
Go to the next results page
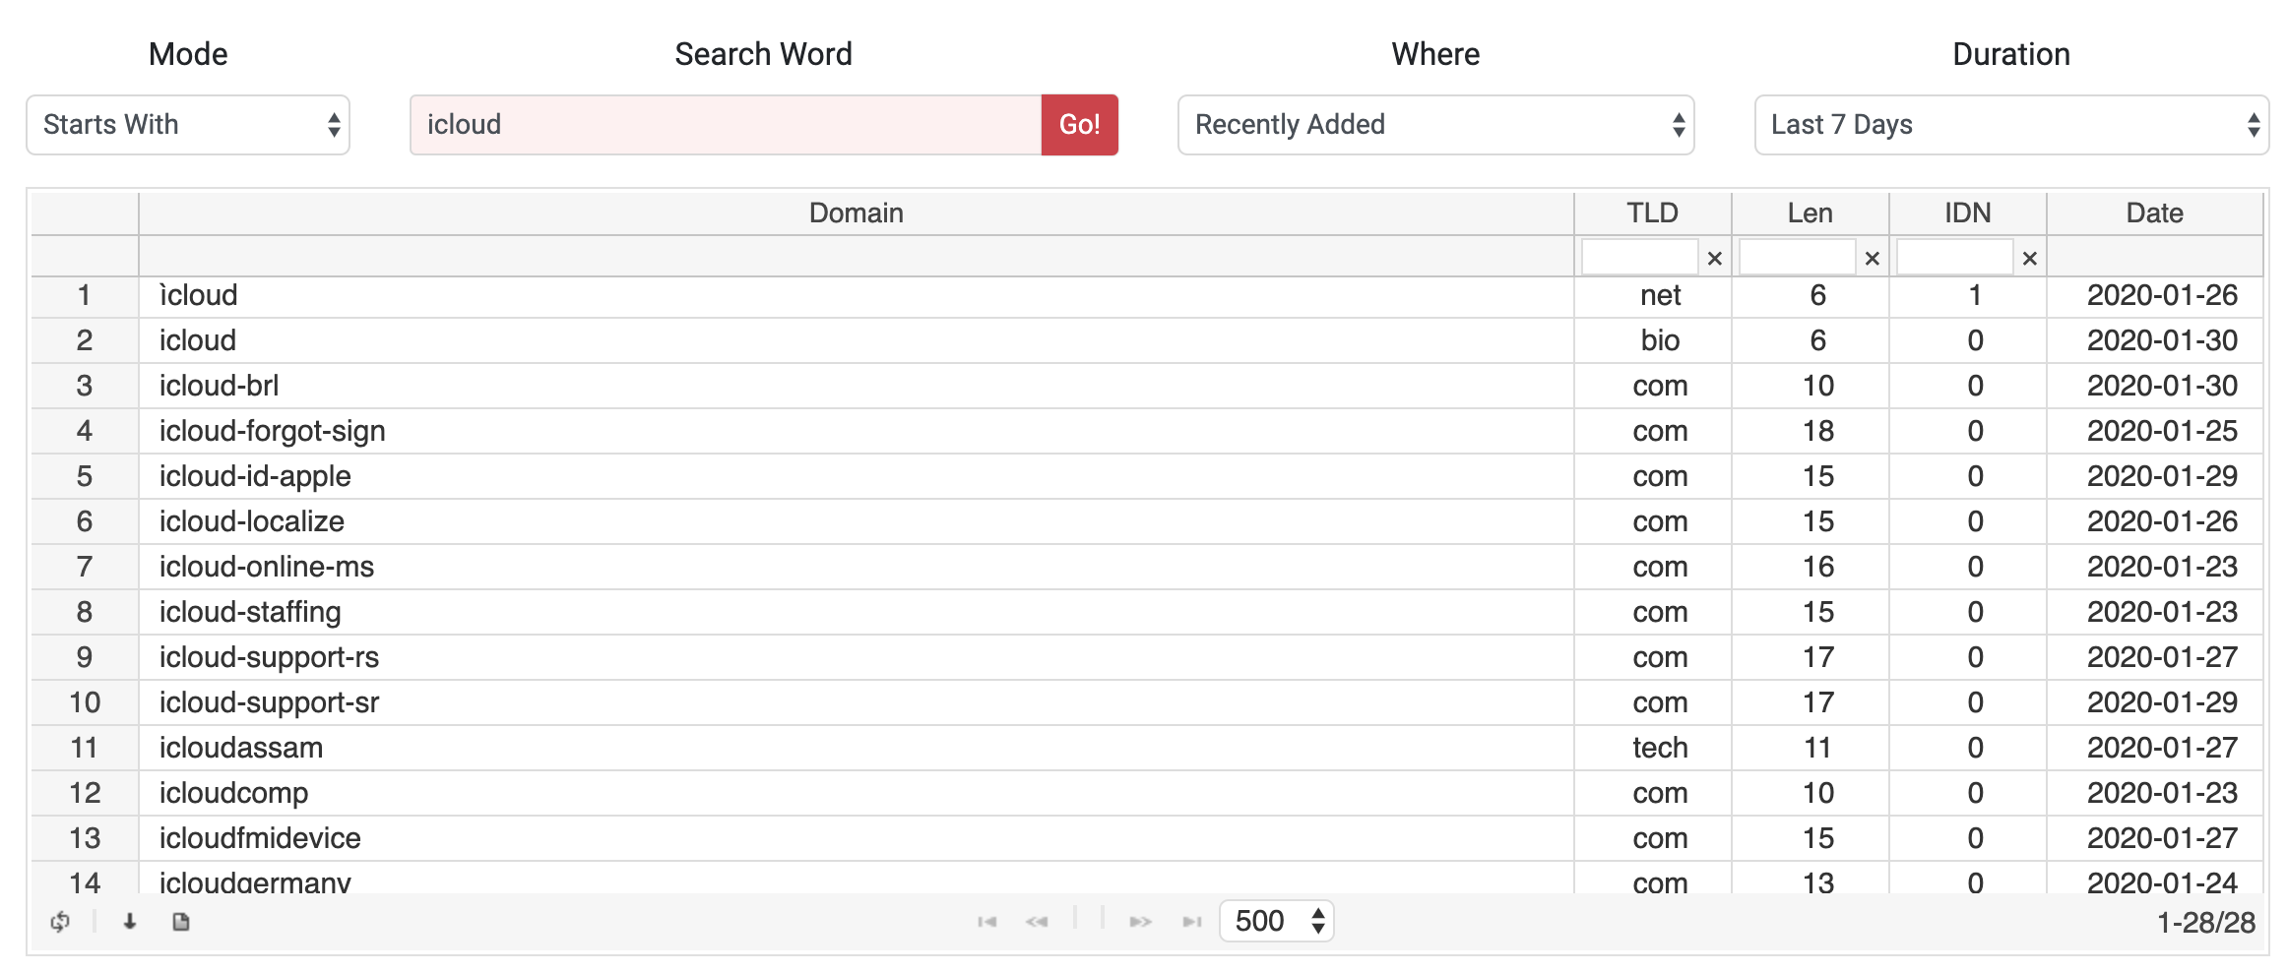tap(1140, 922)
